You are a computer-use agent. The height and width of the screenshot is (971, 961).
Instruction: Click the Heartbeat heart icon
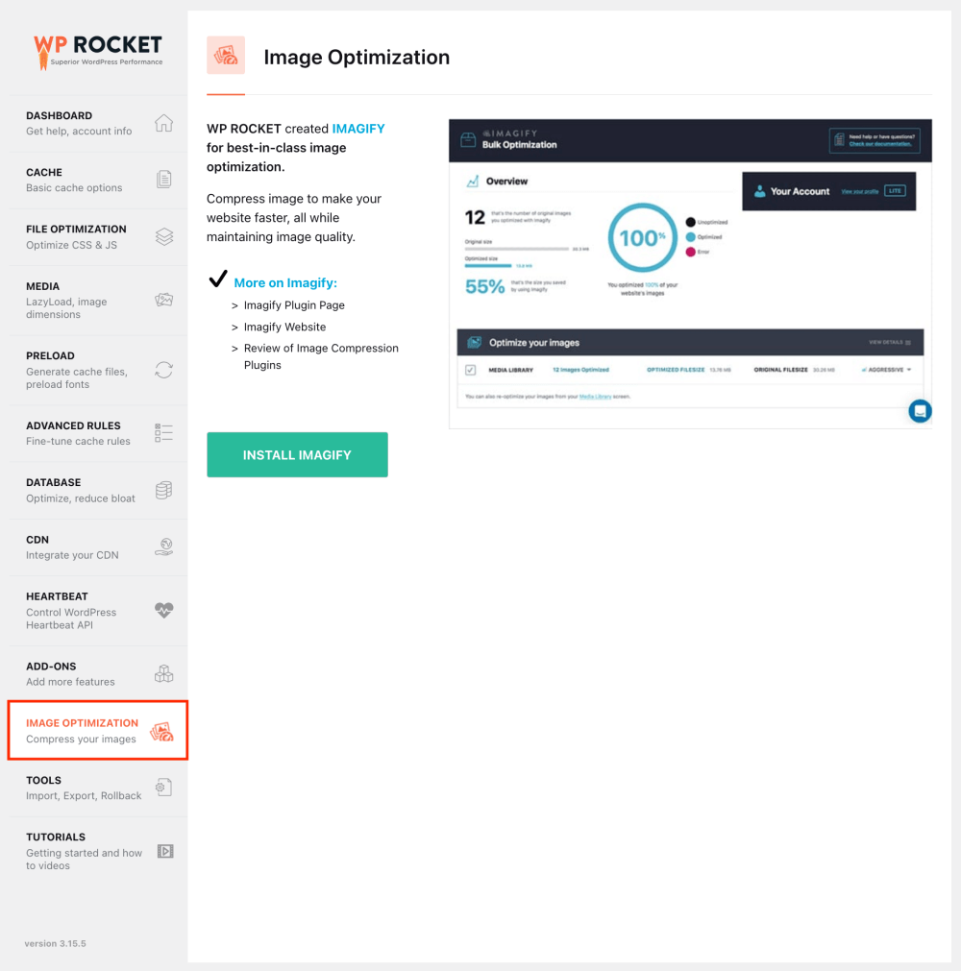[x=164, y=610]
